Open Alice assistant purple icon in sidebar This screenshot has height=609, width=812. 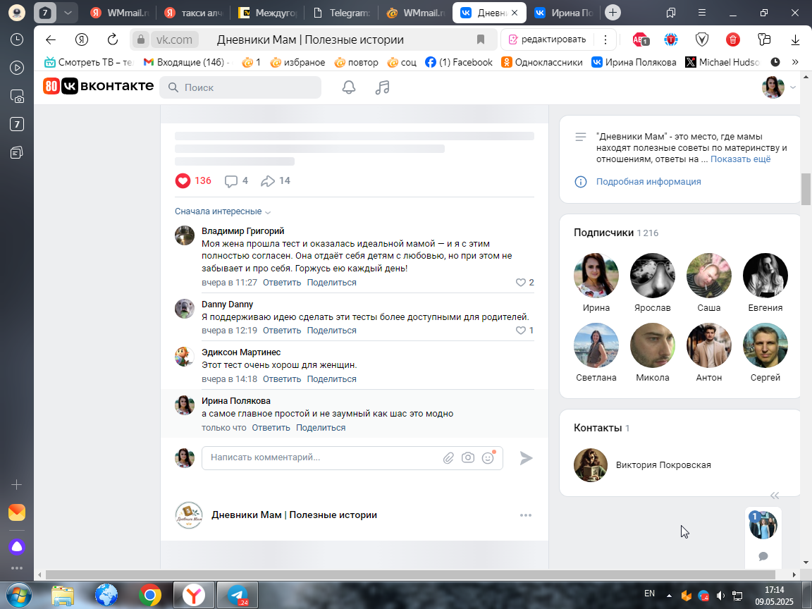click(x=17, y=546)
